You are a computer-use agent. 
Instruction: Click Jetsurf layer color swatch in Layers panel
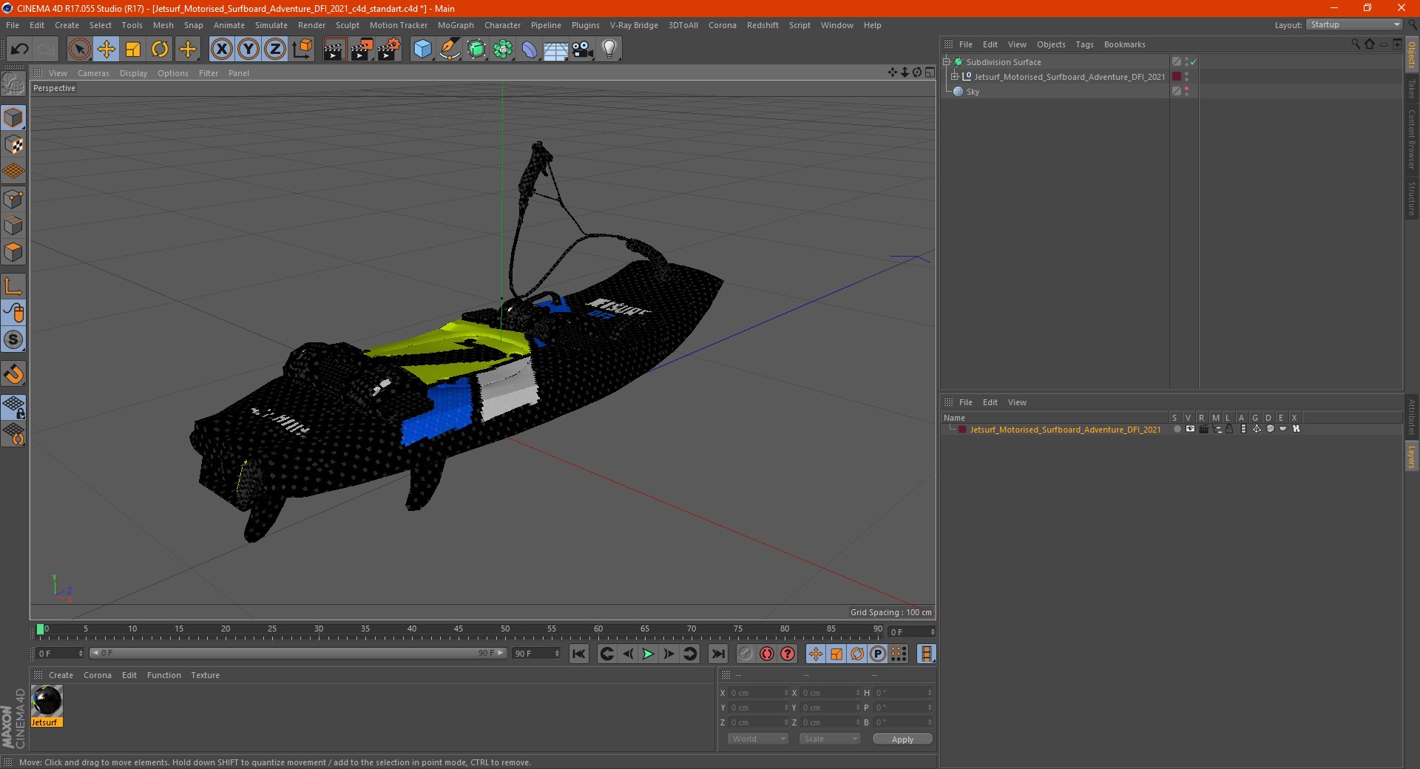coord(962,430)
